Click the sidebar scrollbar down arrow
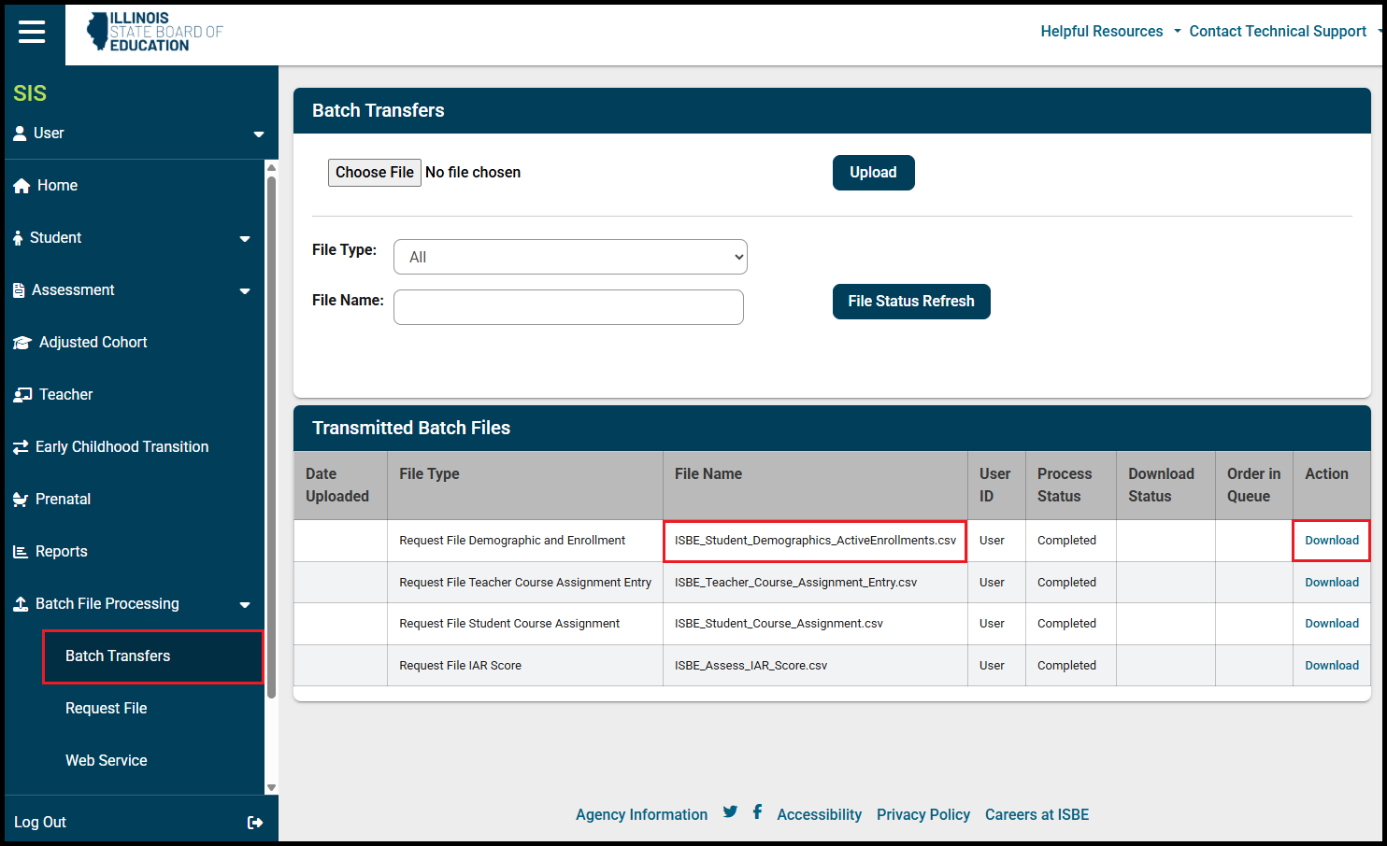Image resolution: width=1387 pixels, height=846 pixels. pos(271,787)
